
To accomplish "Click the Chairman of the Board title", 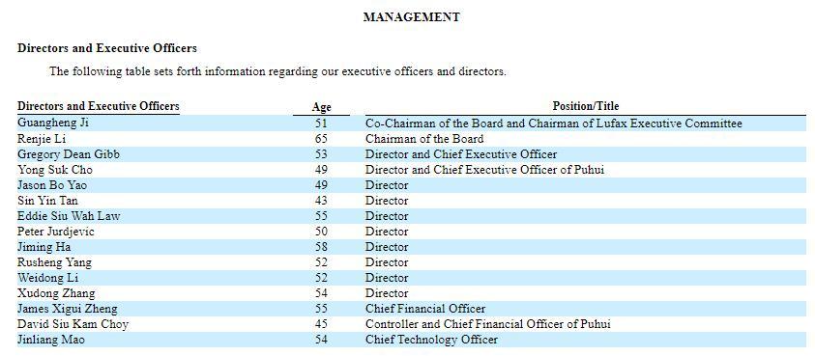I will [x=424, y=139].
